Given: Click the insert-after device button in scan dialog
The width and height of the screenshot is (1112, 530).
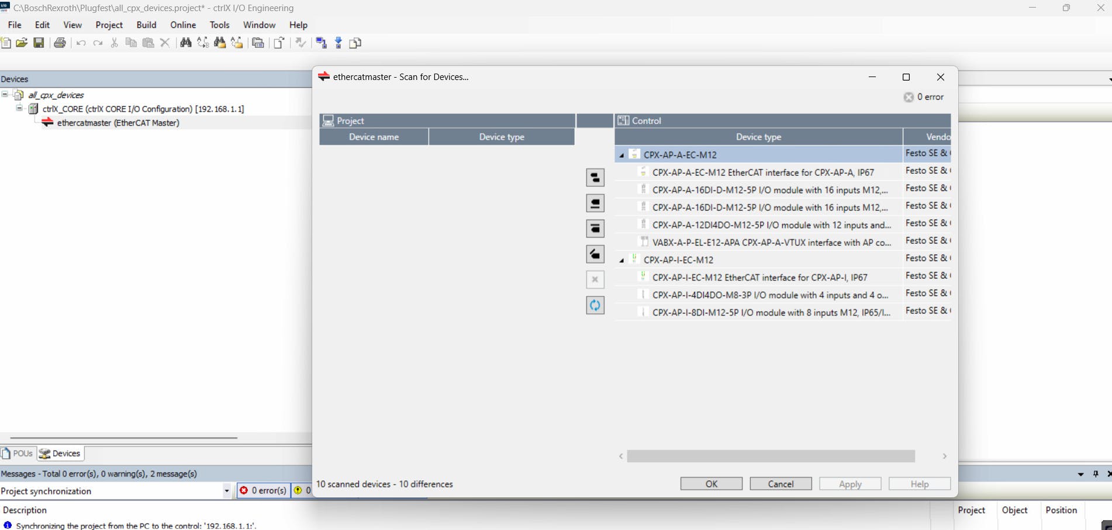Looking at the screenshot, I should pos(595,228).
